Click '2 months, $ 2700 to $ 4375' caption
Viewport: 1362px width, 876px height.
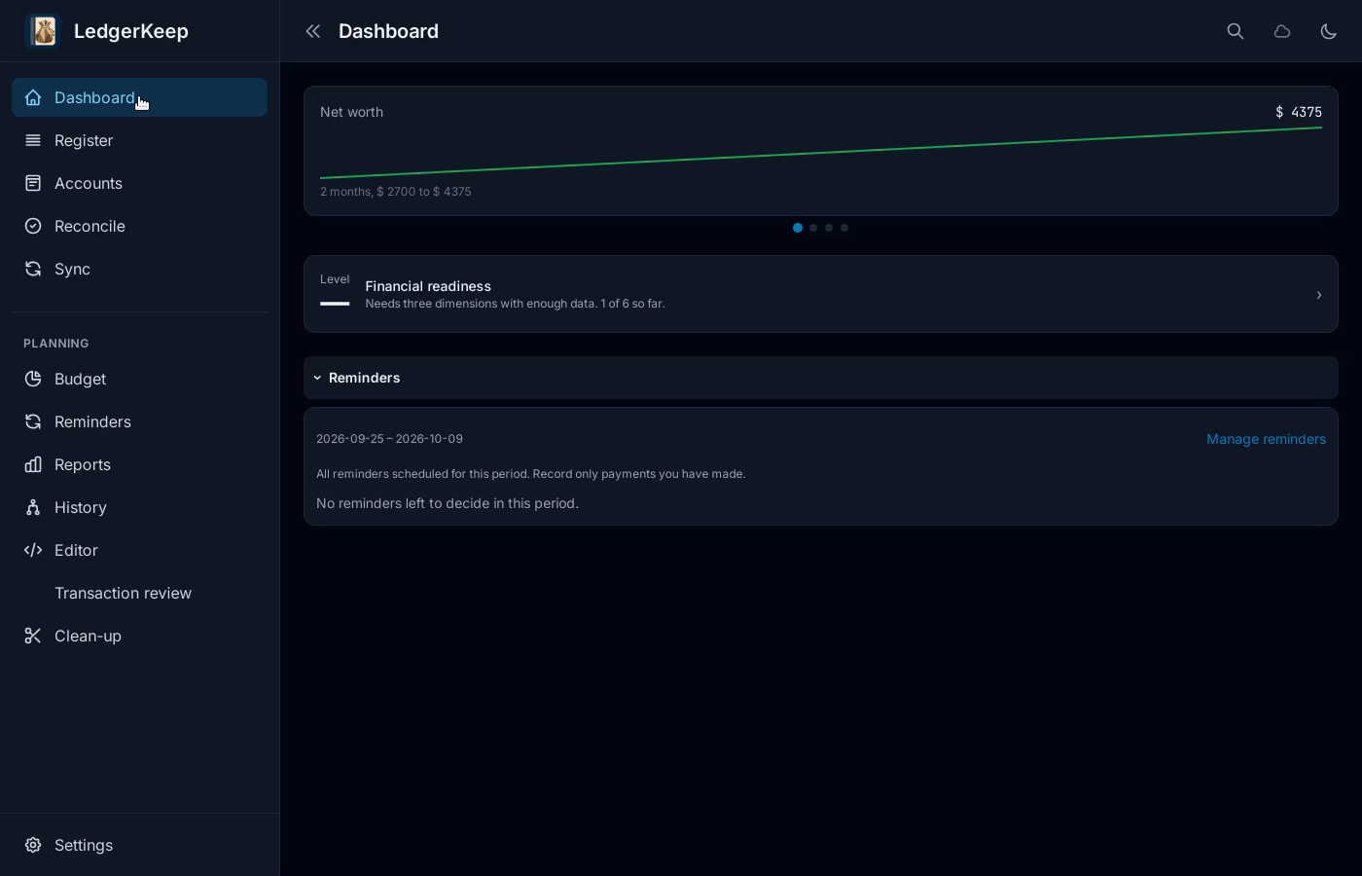(396, 192)
